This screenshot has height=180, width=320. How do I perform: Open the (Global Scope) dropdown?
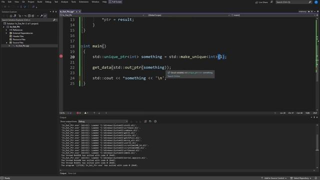point(187,15)
